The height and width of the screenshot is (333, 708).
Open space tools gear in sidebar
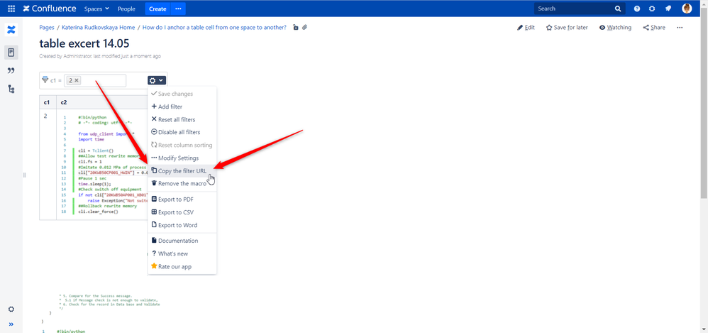tap(11, 310)
